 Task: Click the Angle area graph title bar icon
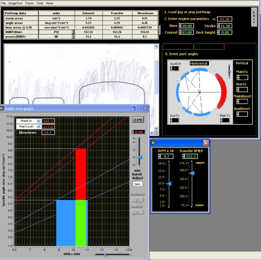coord(2,108)
